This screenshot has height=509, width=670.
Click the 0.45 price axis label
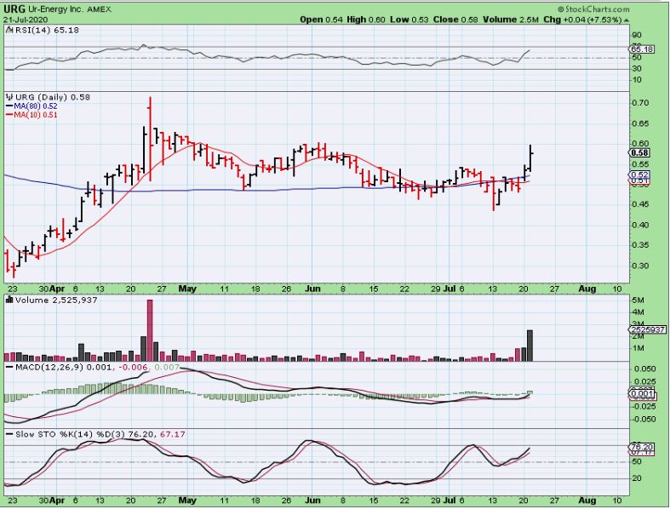640,204
